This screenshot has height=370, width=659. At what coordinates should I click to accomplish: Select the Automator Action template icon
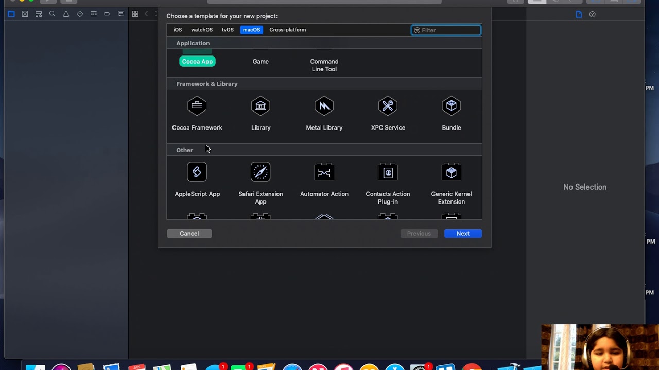(324, 172)
